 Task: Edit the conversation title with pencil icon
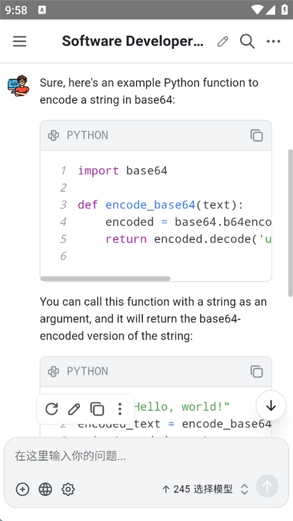click(x=223, y=42)
